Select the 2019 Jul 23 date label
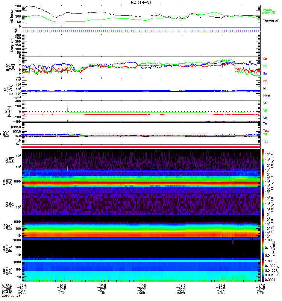 (11, 296)
